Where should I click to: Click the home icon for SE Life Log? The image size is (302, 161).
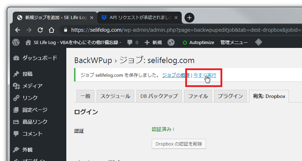click(x=28, y=42)
